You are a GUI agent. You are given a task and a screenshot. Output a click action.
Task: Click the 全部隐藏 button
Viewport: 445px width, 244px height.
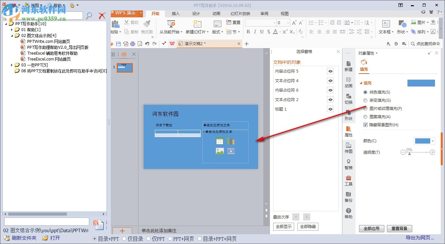(308, 226)
